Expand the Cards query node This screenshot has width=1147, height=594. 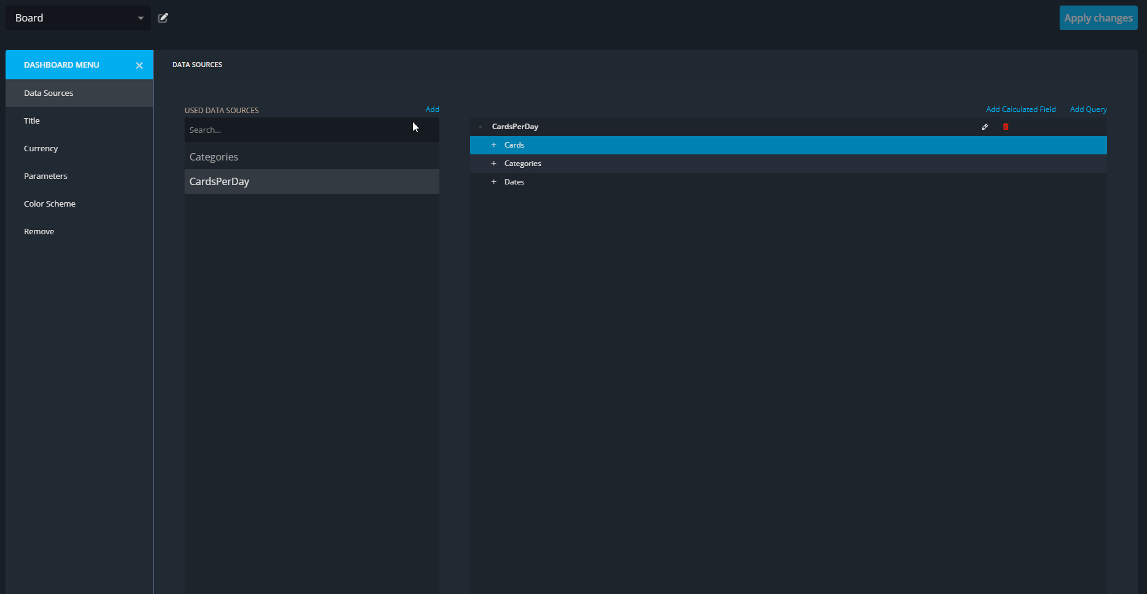tap(494, 145)
